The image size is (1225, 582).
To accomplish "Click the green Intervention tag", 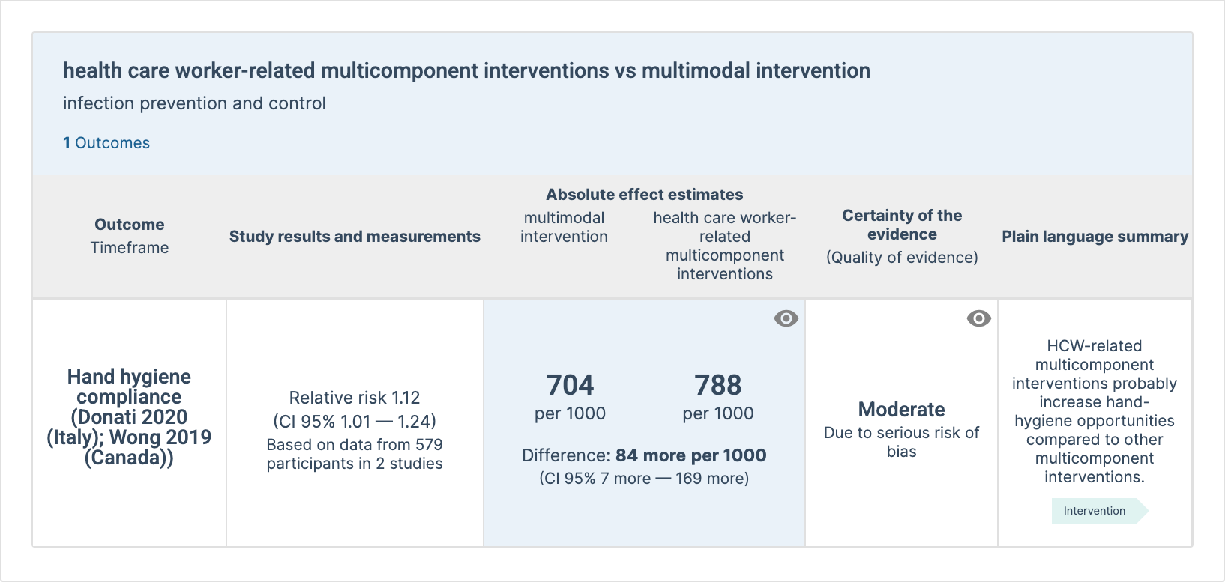I will (x=1095, y=511).
